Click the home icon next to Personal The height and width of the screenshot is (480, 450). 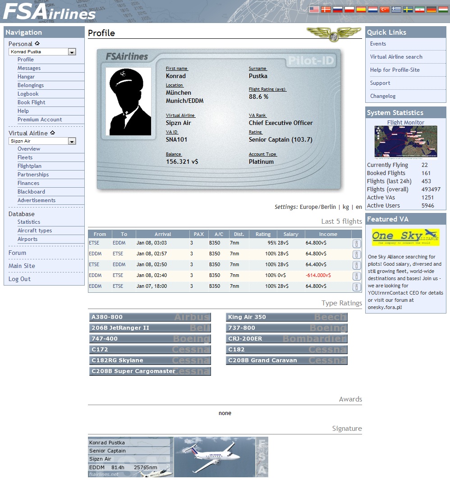(x=37, y=44)
